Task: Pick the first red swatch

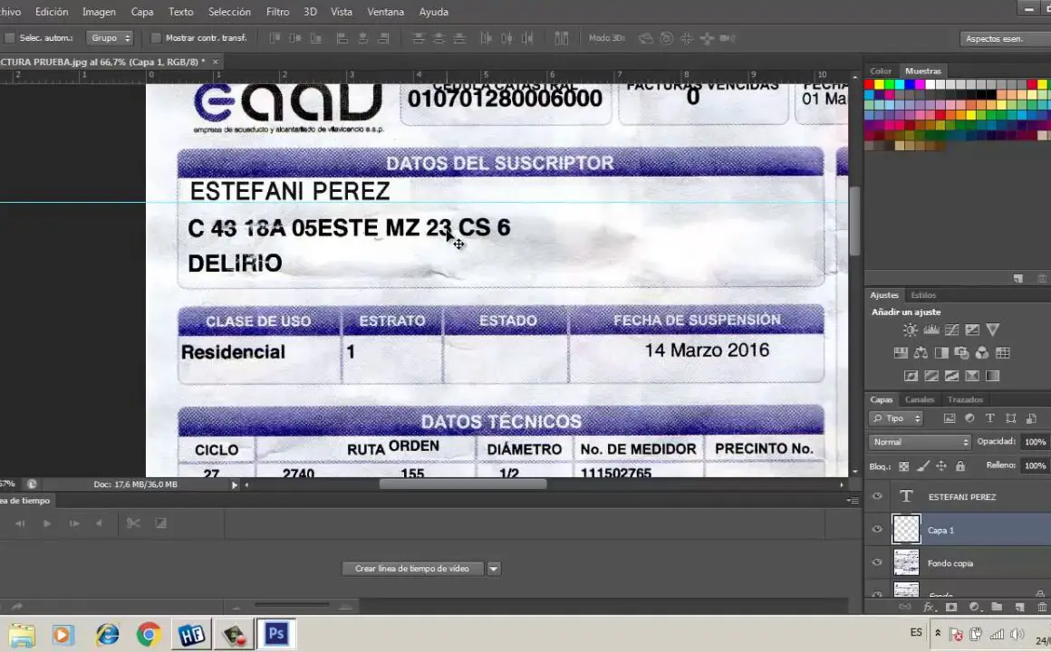Action: [x=870, y=84]
